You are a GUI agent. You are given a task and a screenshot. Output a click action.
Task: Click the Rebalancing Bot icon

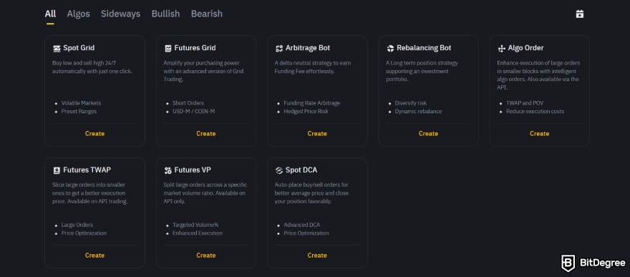point(390,48)
